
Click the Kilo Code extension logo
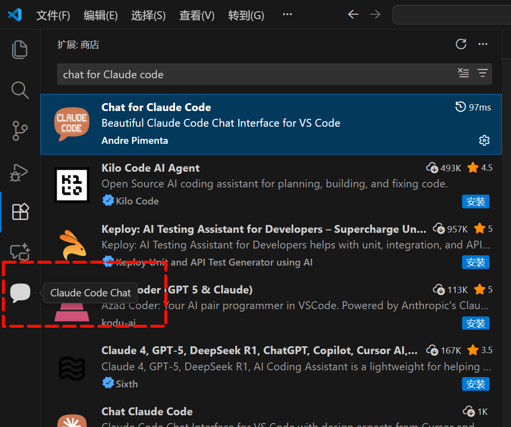(72, 185)
